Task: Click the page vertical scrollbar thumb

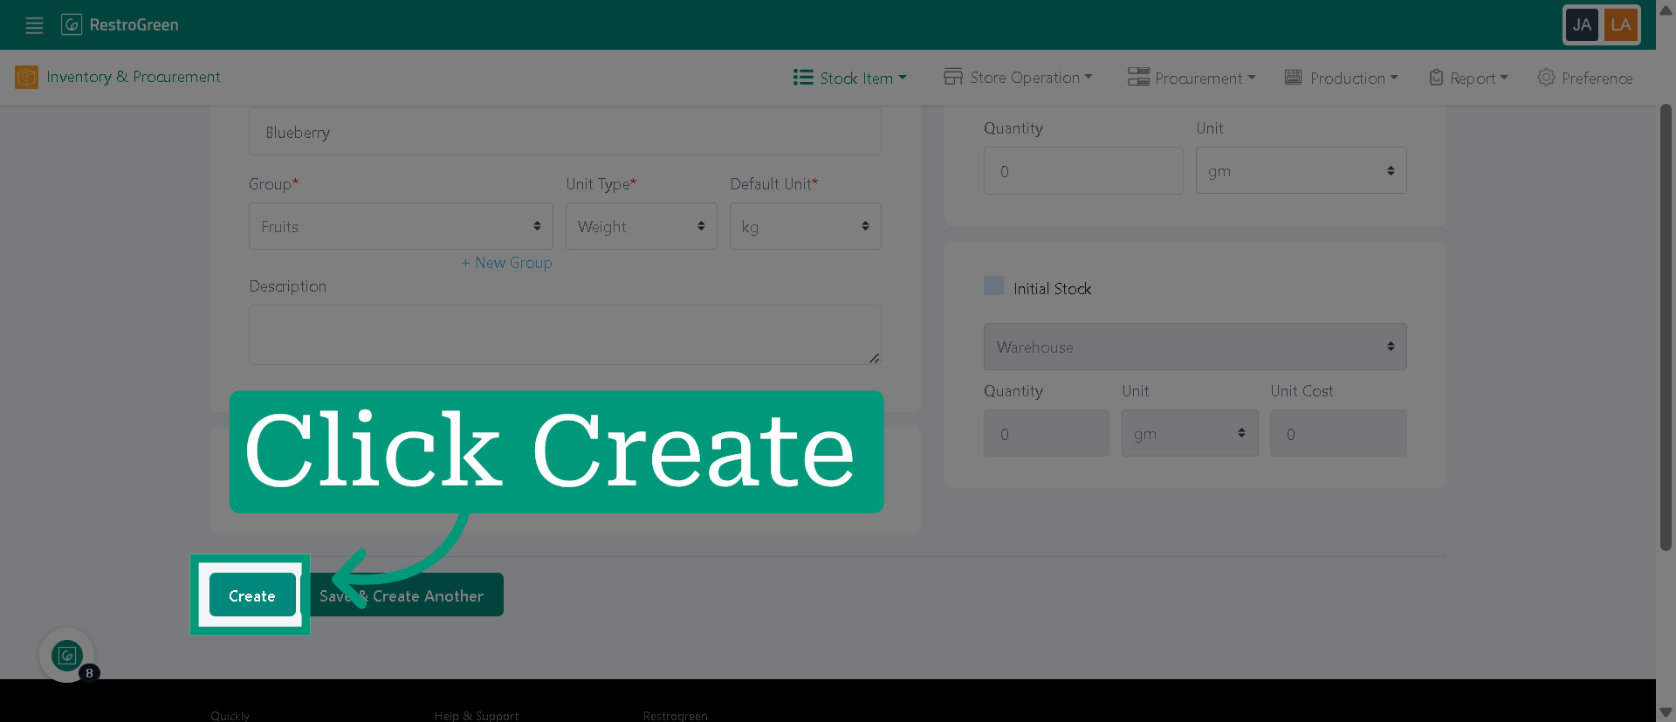Action: coord(1666,327)
